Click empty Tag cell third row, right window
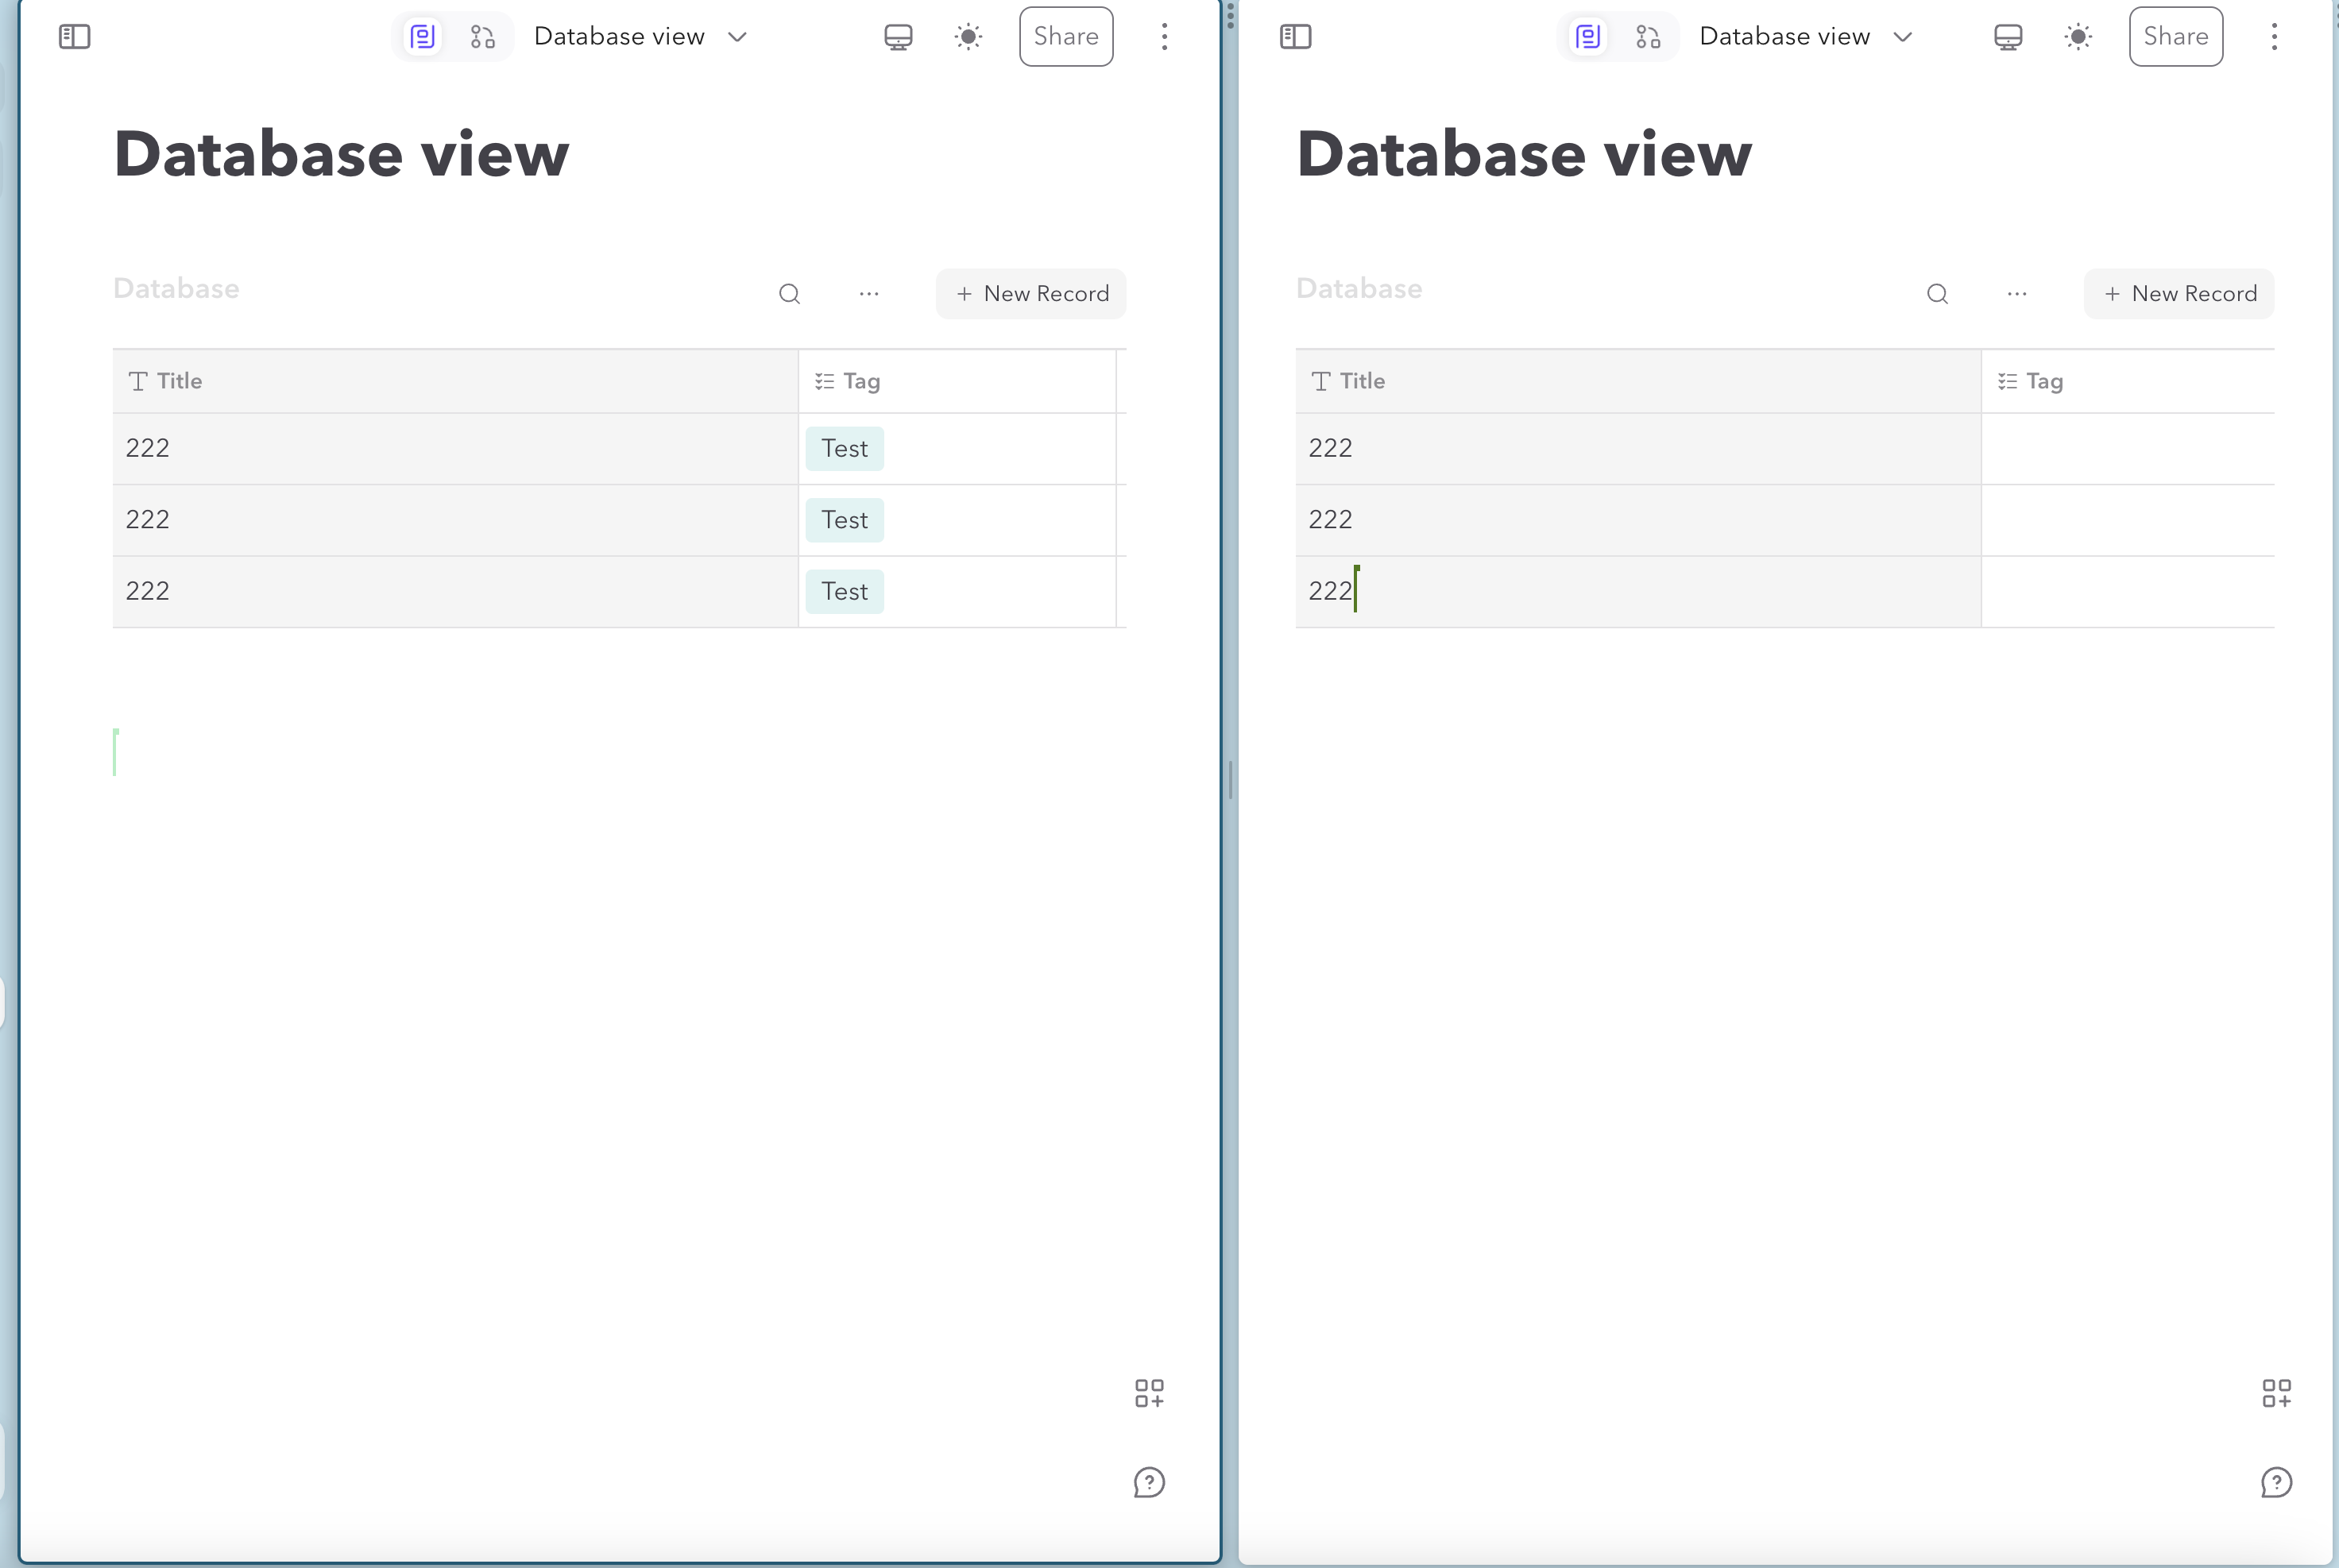This screenshot has width=2339, height=1568. click(x=2128, y=592)
